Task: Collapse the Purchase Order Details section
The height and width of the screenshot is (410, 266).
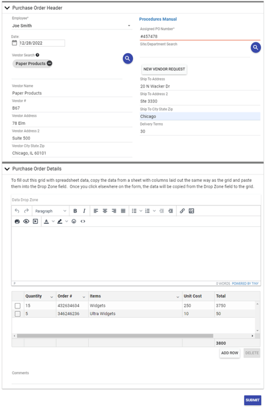Action: (7, 169)
